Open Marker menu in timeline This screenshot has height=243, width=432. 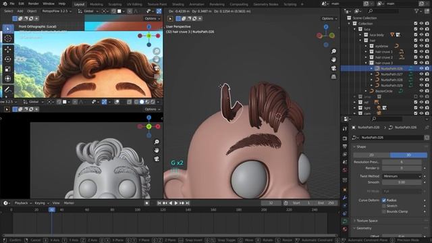click(69, 203)
